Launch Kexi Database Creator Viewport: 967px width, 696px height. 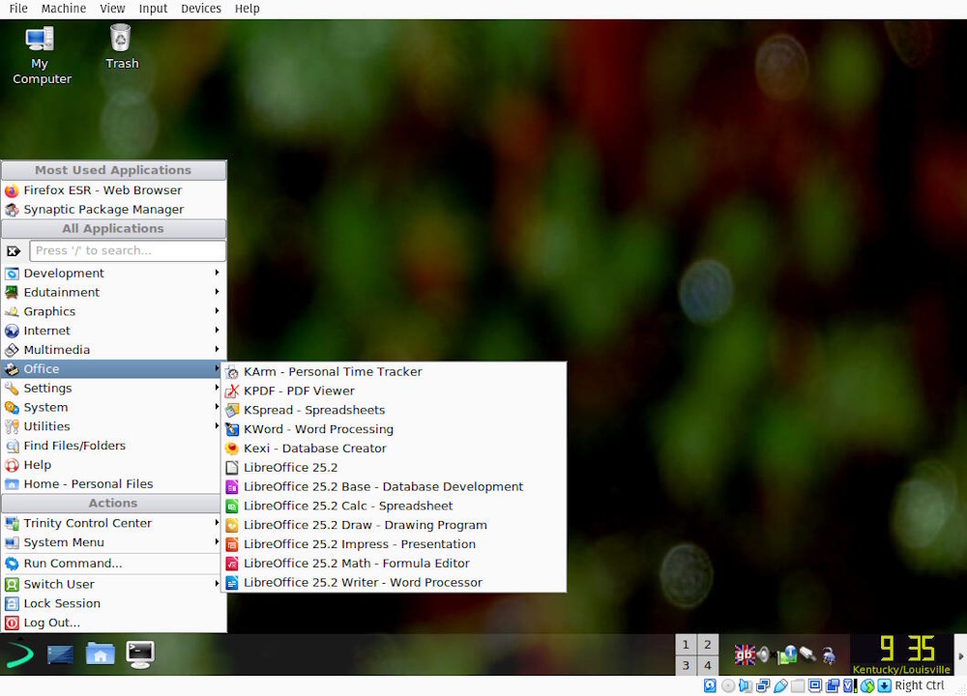click(395, 449)
